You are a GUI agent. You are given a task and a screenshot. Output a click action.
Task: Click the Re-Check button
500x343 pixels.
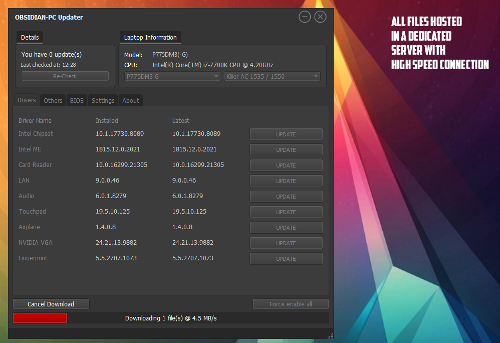[x=65, y=76]
